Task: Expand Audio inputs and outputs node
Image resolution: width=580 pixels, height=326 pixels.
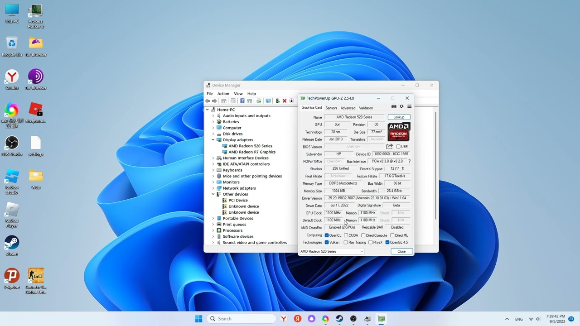Action: (213, 116)
